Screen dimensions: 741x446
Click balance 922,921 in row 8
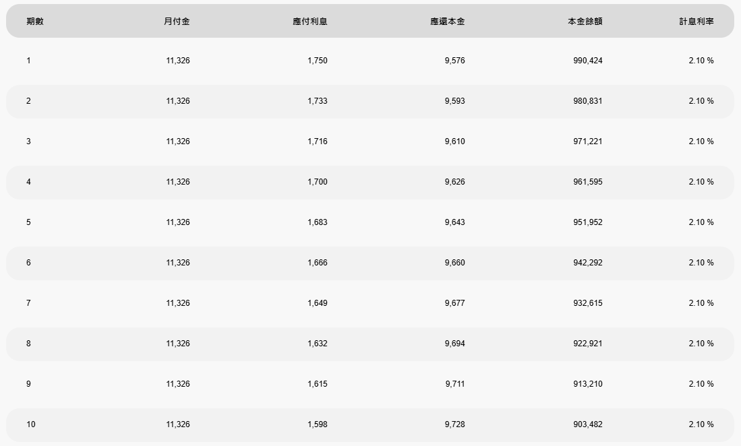pyautogui.click(x=588, y=344)
